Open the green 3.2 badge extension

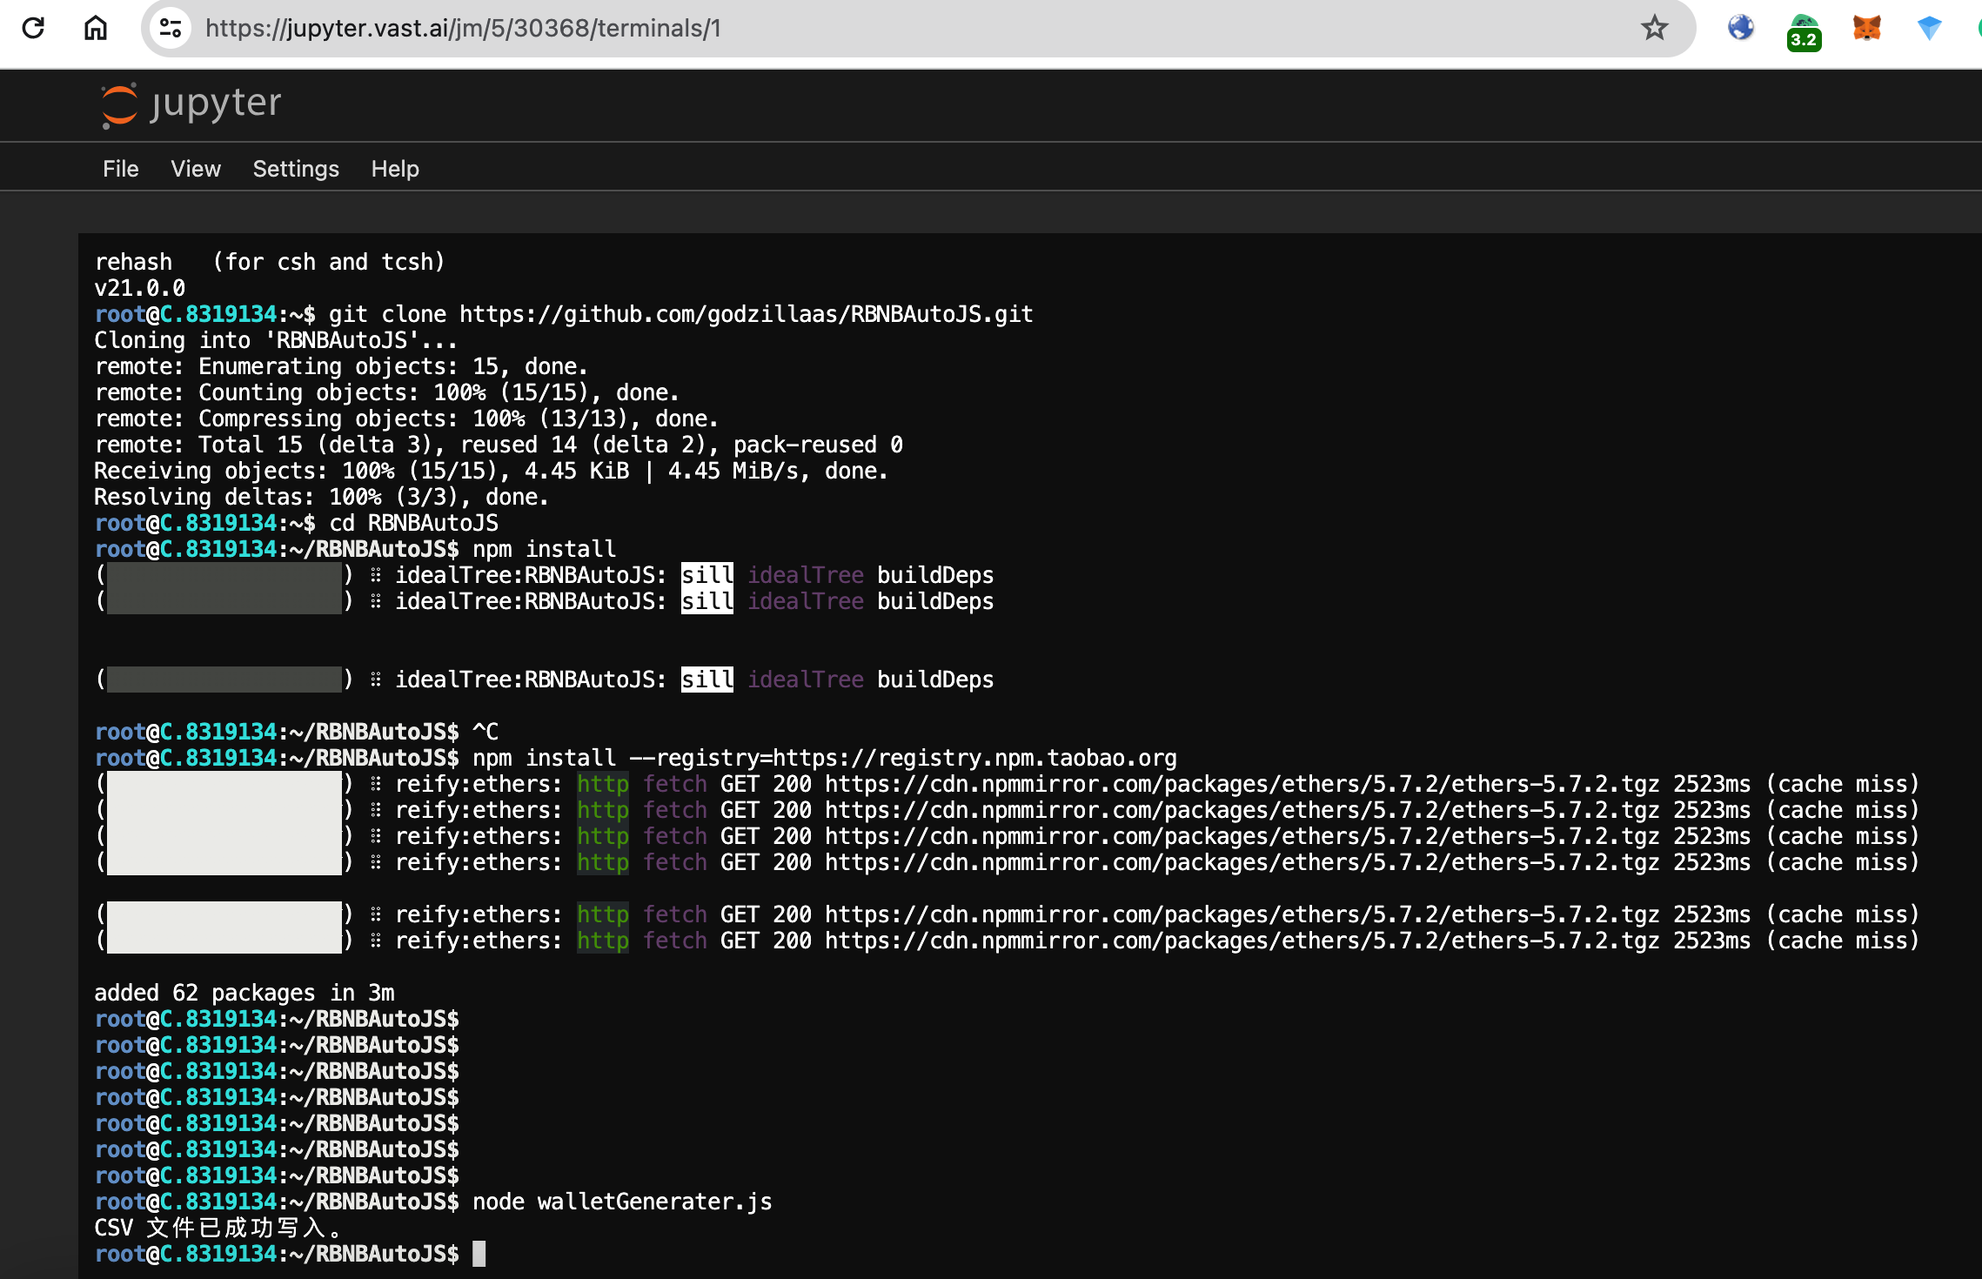(x=1804, y=31)
